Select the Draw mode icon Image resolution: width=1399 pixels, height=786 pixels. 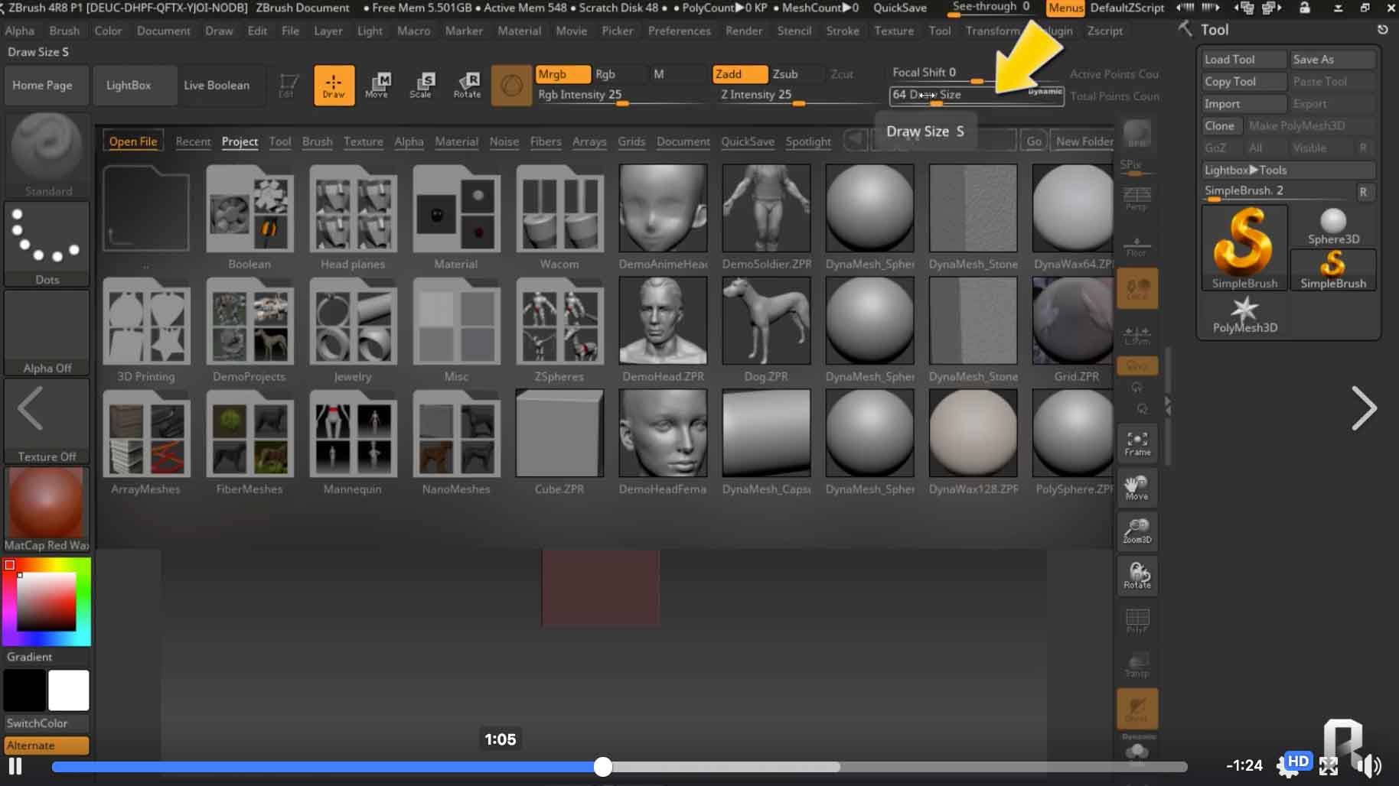(x=334, y=85)
